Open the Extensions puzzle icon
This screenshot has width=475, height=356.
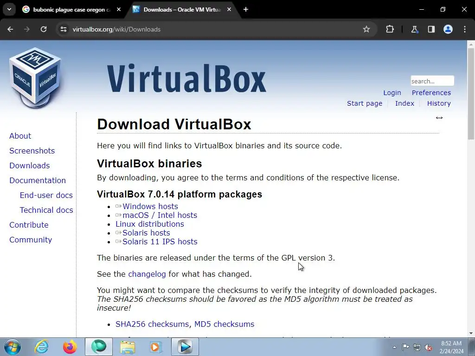tap(390, 29)
